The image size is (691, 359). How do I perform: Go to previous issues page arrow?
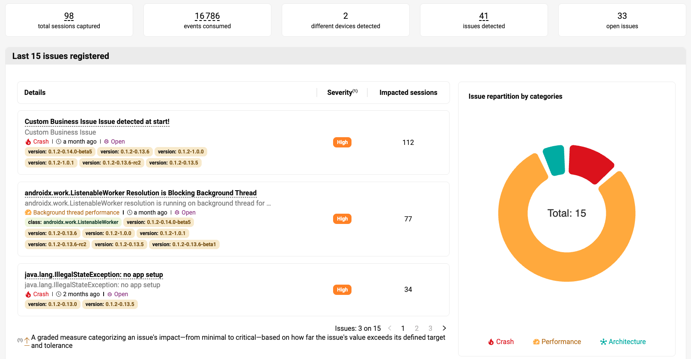[390, 328]
